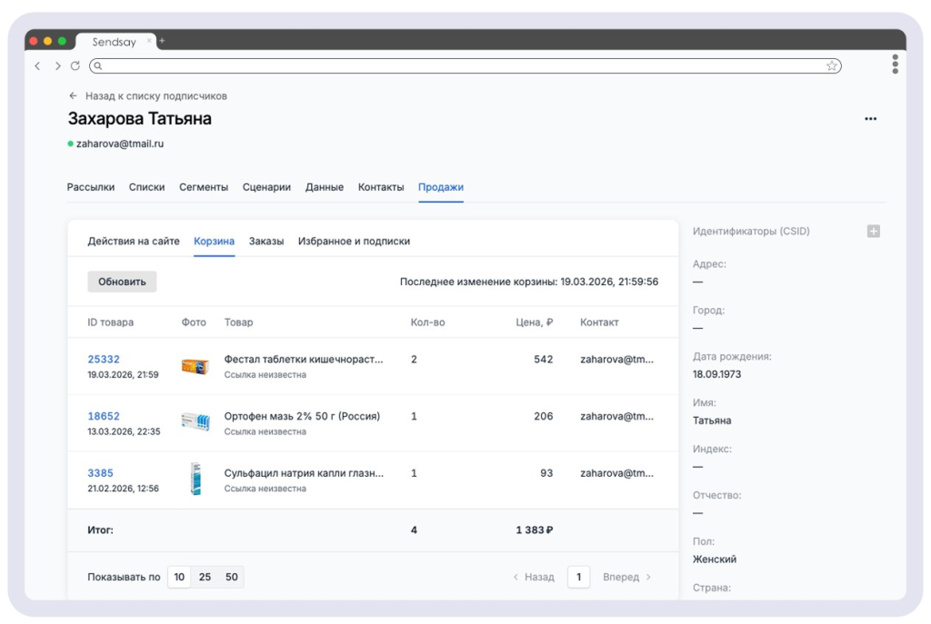Image resolution: width=931 pixels, height=624 pixels.
Task: Click the search magnifier in the address bar
Action: [x=98, y=65]
